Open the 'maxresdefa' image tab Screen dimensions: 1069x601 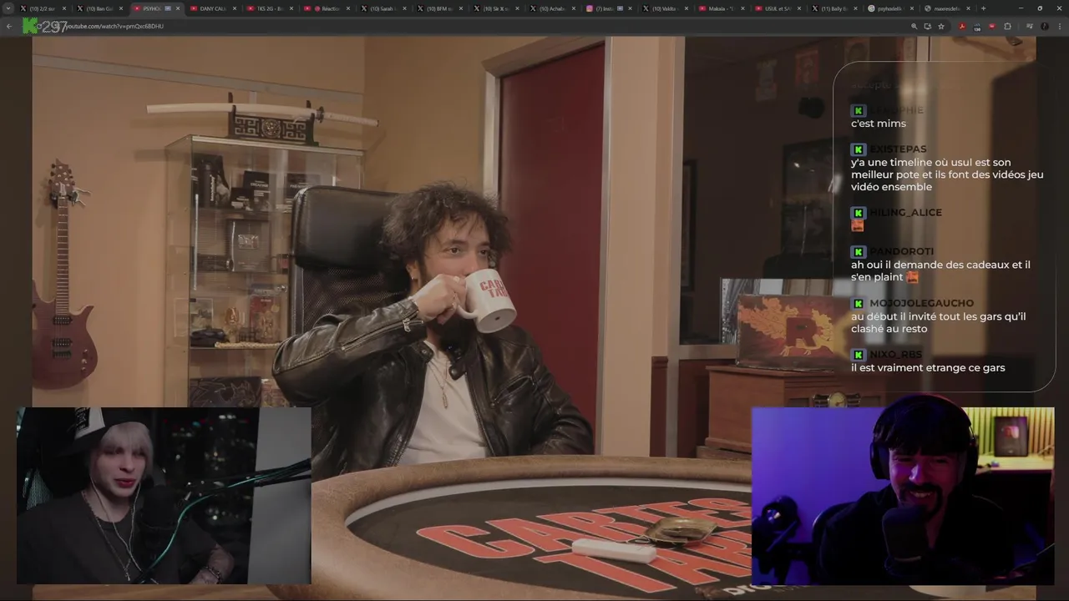(948, 8)
